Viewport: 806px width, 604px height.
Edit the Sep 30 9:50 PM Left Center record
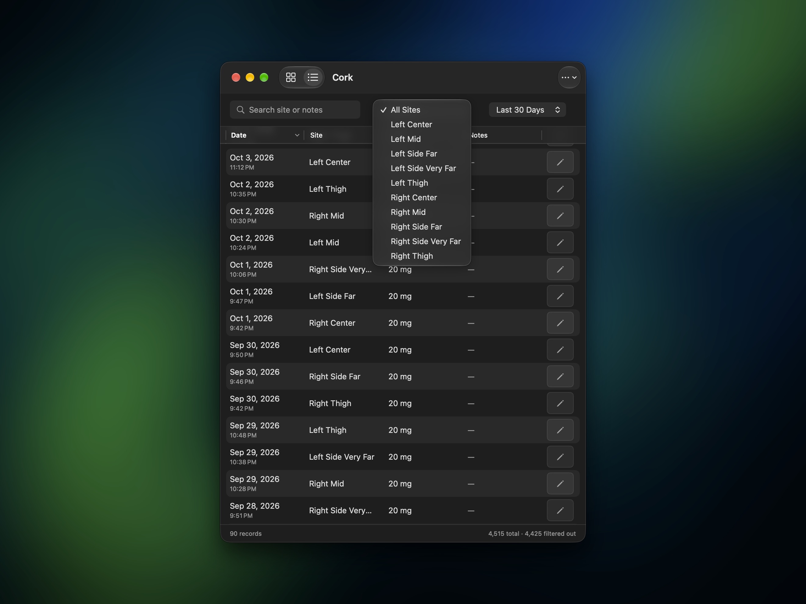[x=560, y=350]
